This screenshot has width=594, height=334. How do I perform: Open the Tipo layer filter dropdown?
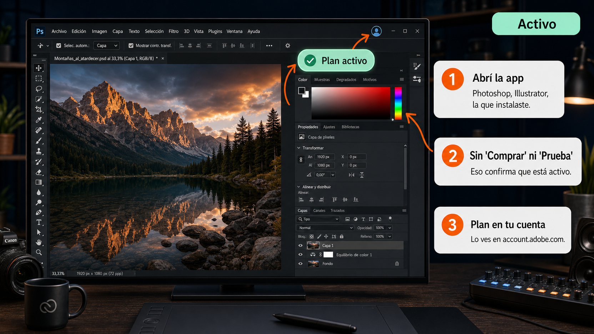pyautogui.click(x=318, y=219)
